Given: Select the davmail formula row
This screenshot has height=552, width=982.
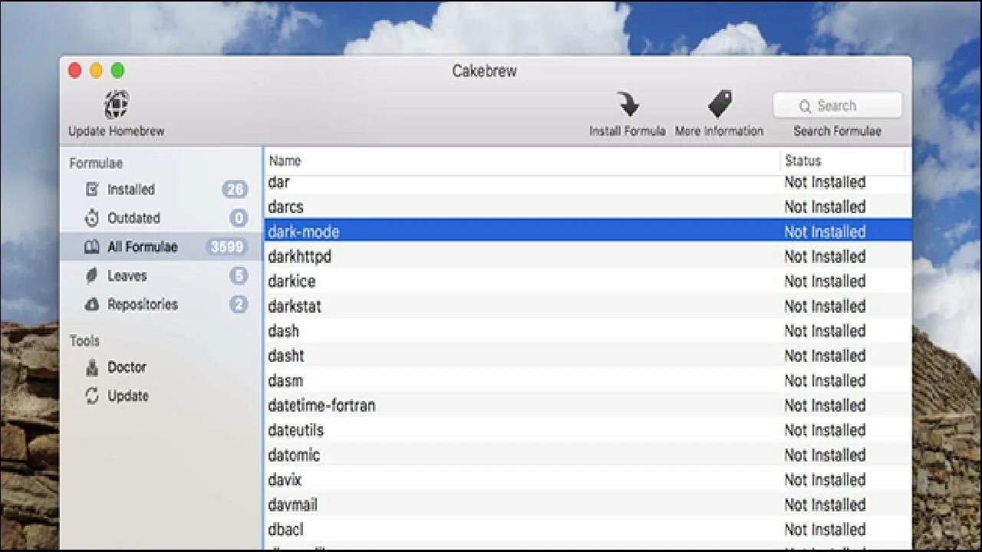Looking at the screenshot, I should [x=588, y=504].
